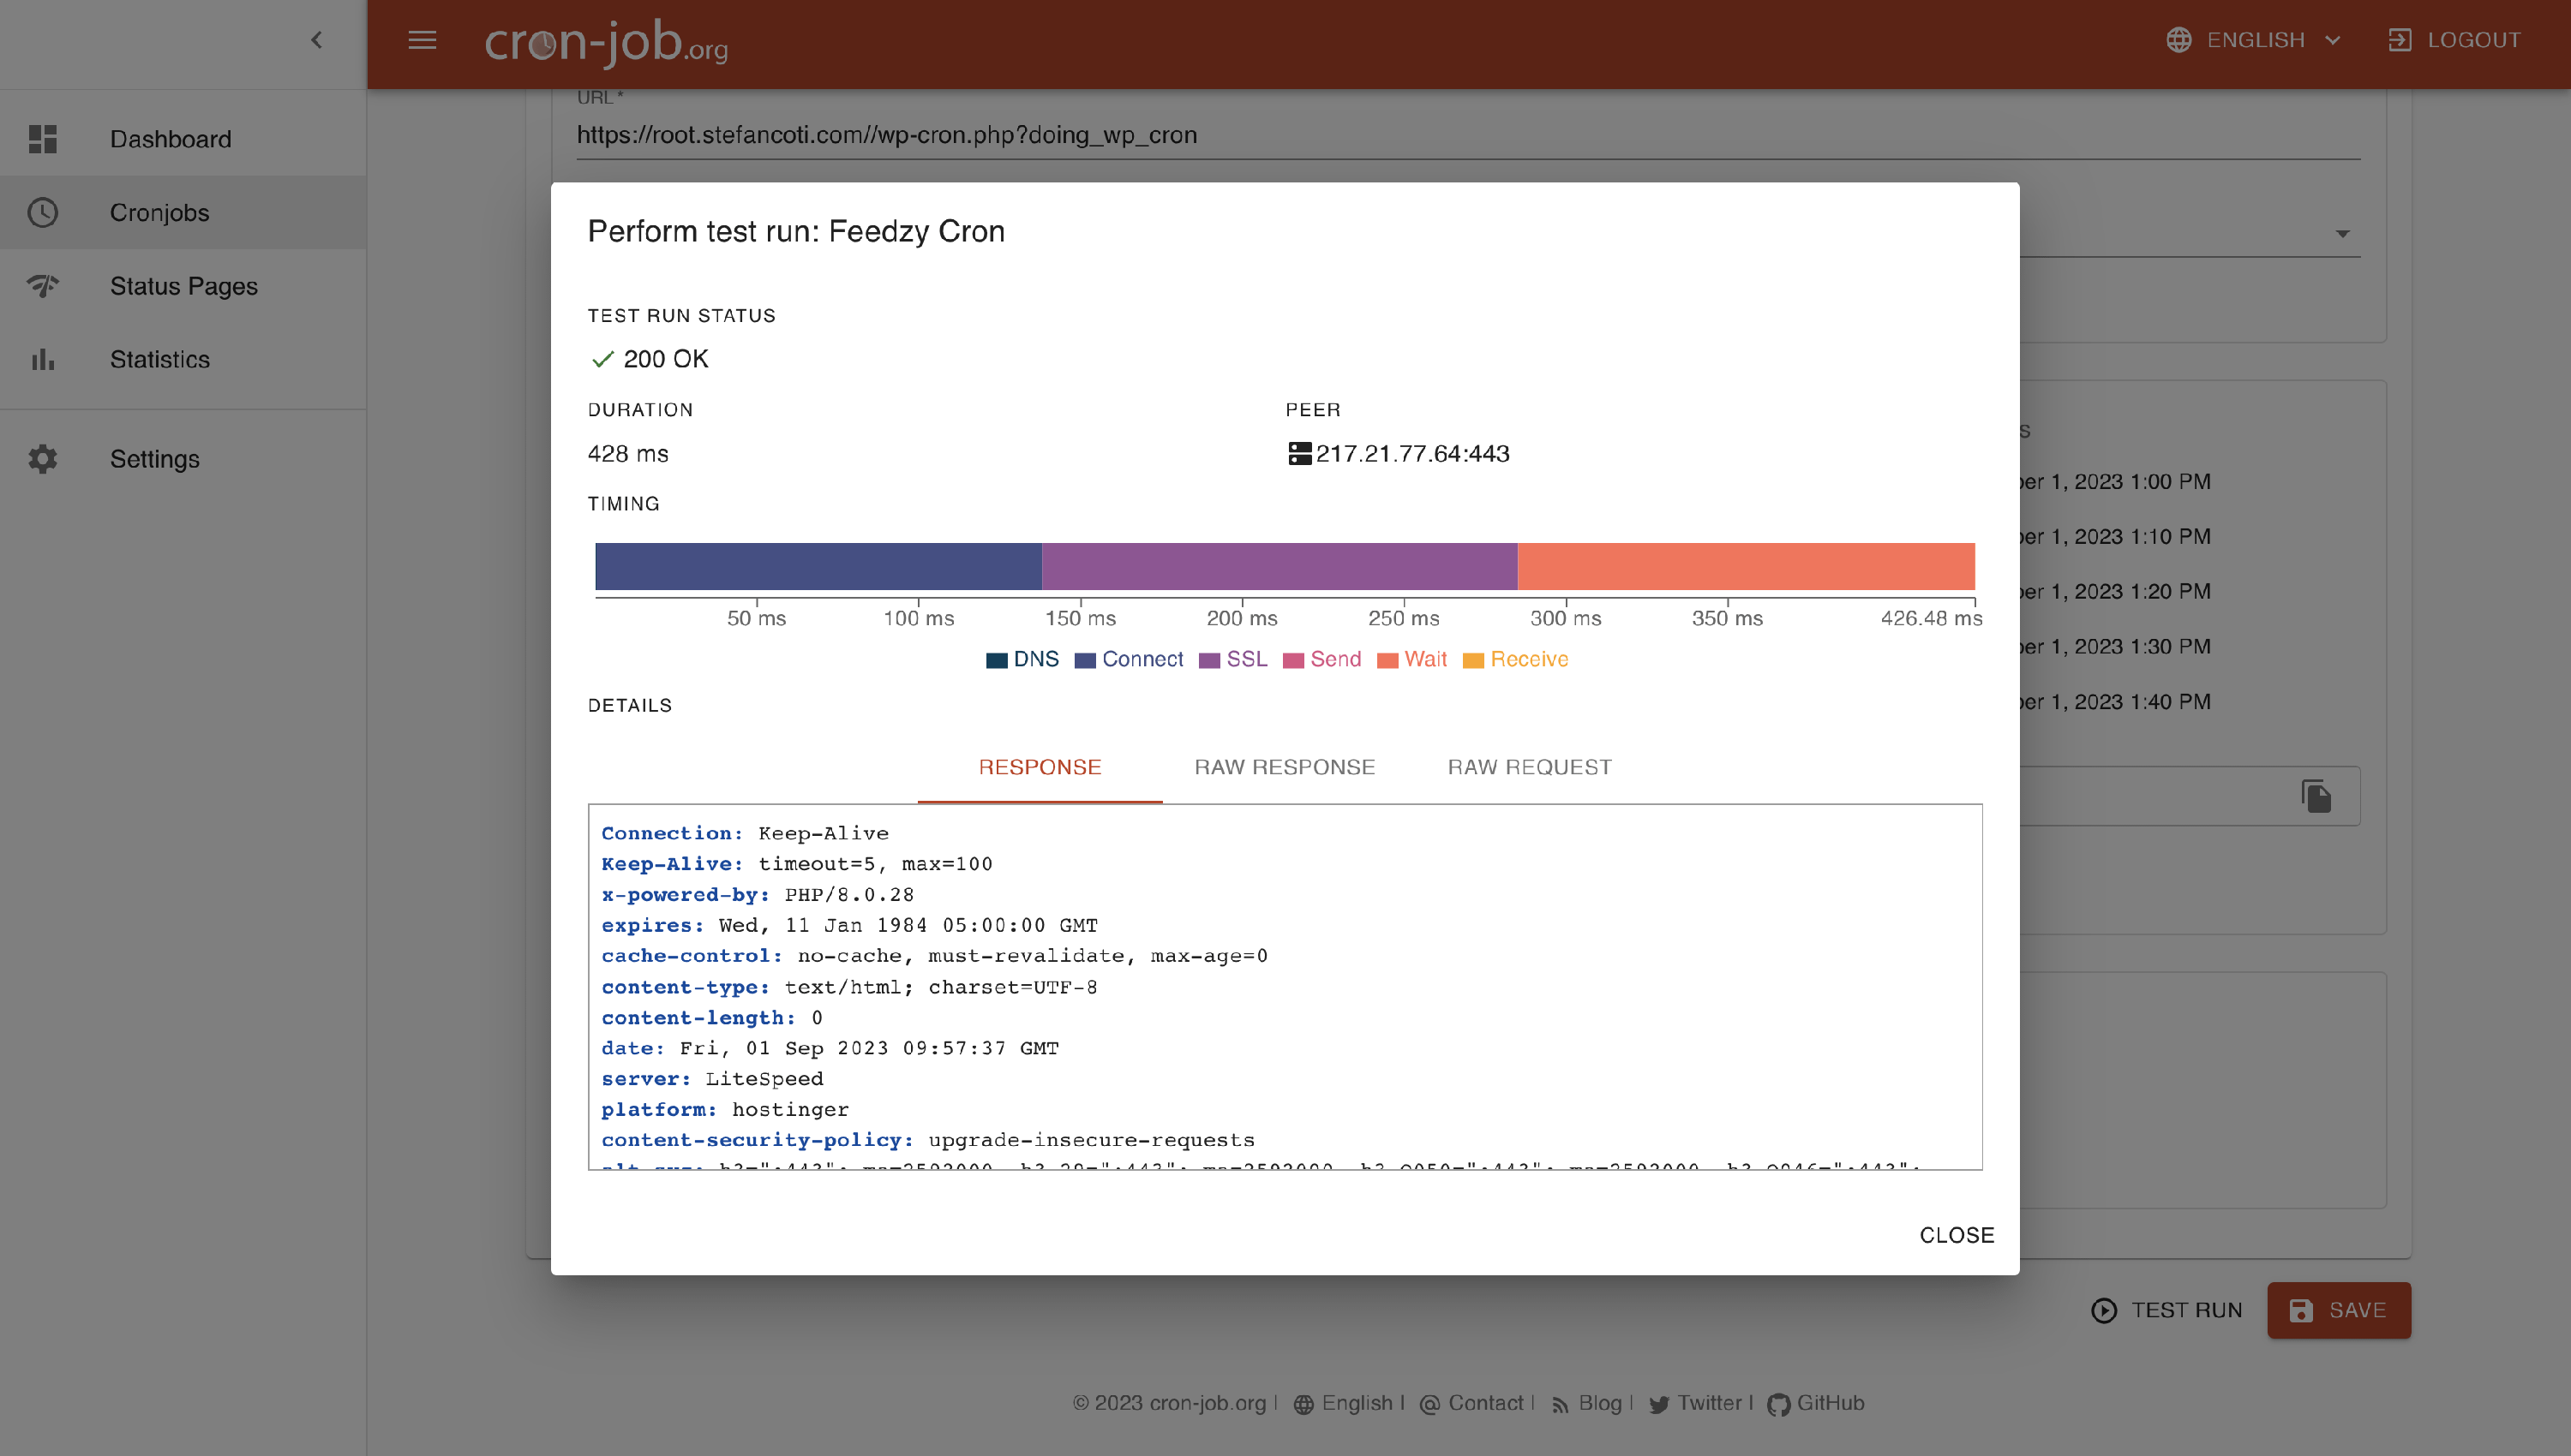The image size is (2571, 1456).
Task: Click the Status Pages signal icon
Action: click(43, 286)
